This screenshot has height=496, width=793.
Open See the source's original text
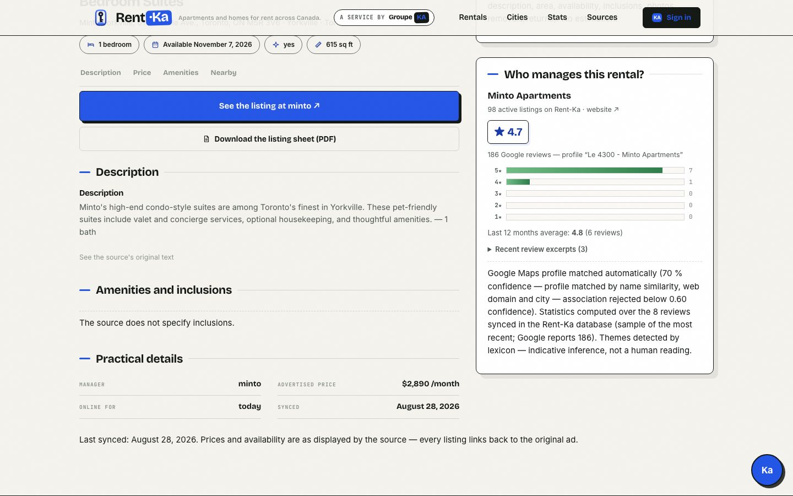point(127,257)
